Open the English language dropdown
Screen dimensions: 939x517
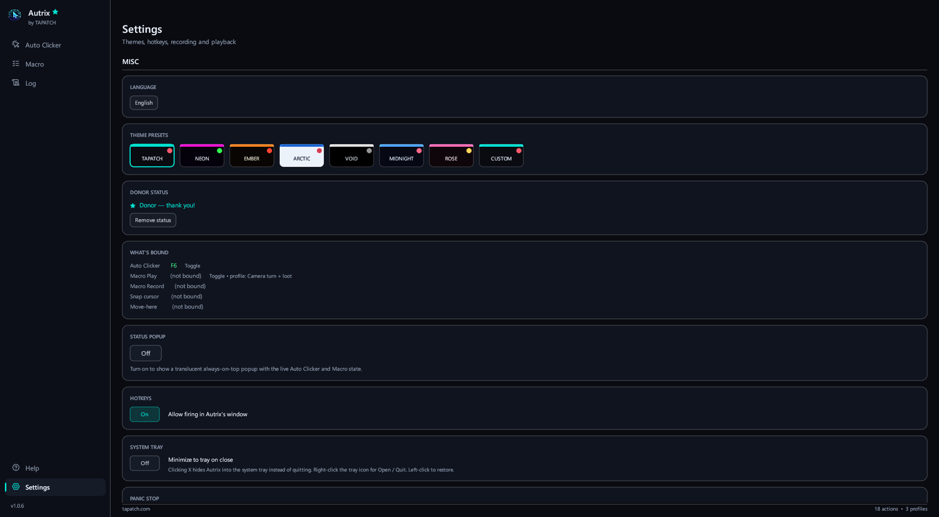(x=144, y=103)
